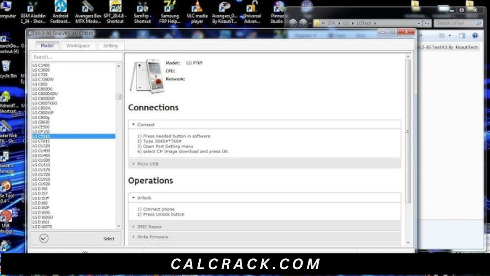Click right panel scrollbar down arrow
This screenshot has height=276, width=490.
[408, 242]
